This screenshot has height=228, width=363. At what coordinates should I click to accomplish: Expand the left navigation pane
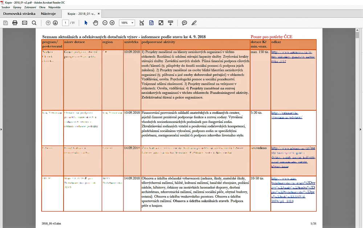click(x=1, y=129)
